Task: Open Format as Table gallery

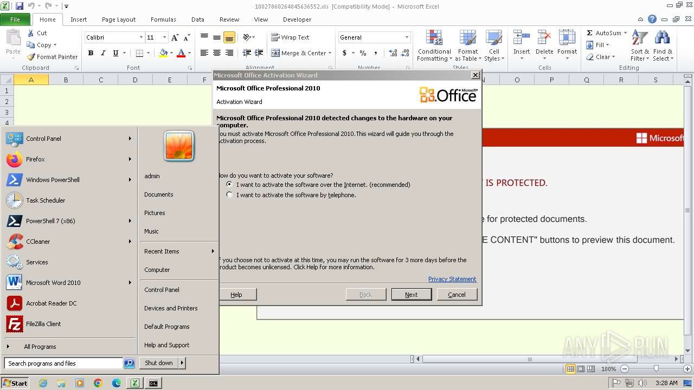Action: 467,46
